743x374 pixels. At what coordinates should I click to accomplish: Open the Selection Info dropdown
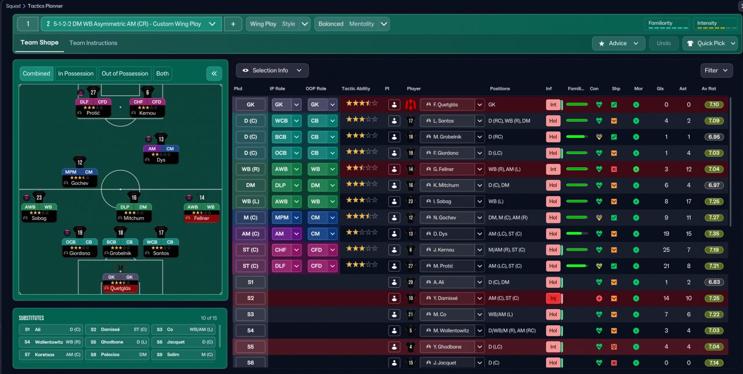coord(272,70)
